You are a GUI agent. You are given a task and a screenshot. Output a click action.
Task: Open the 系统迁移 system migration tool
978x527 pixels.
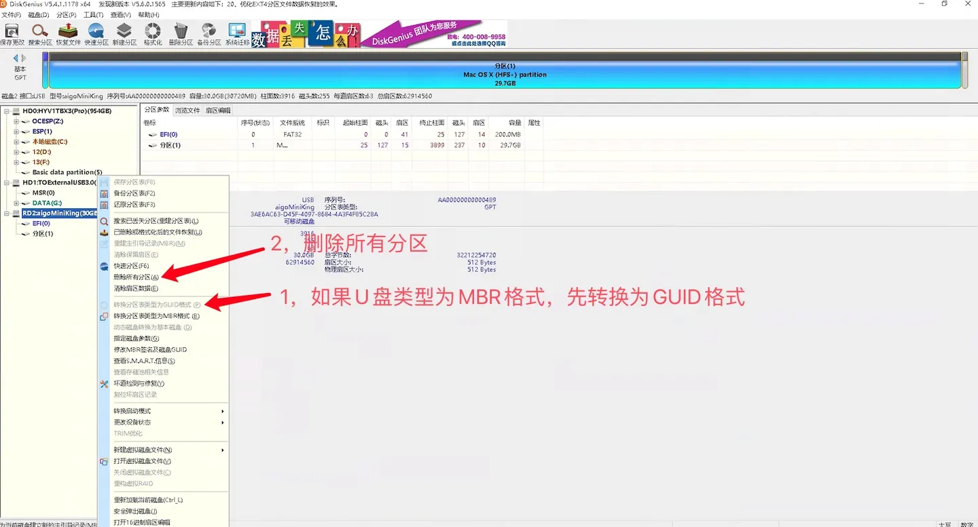click(236, 32)
